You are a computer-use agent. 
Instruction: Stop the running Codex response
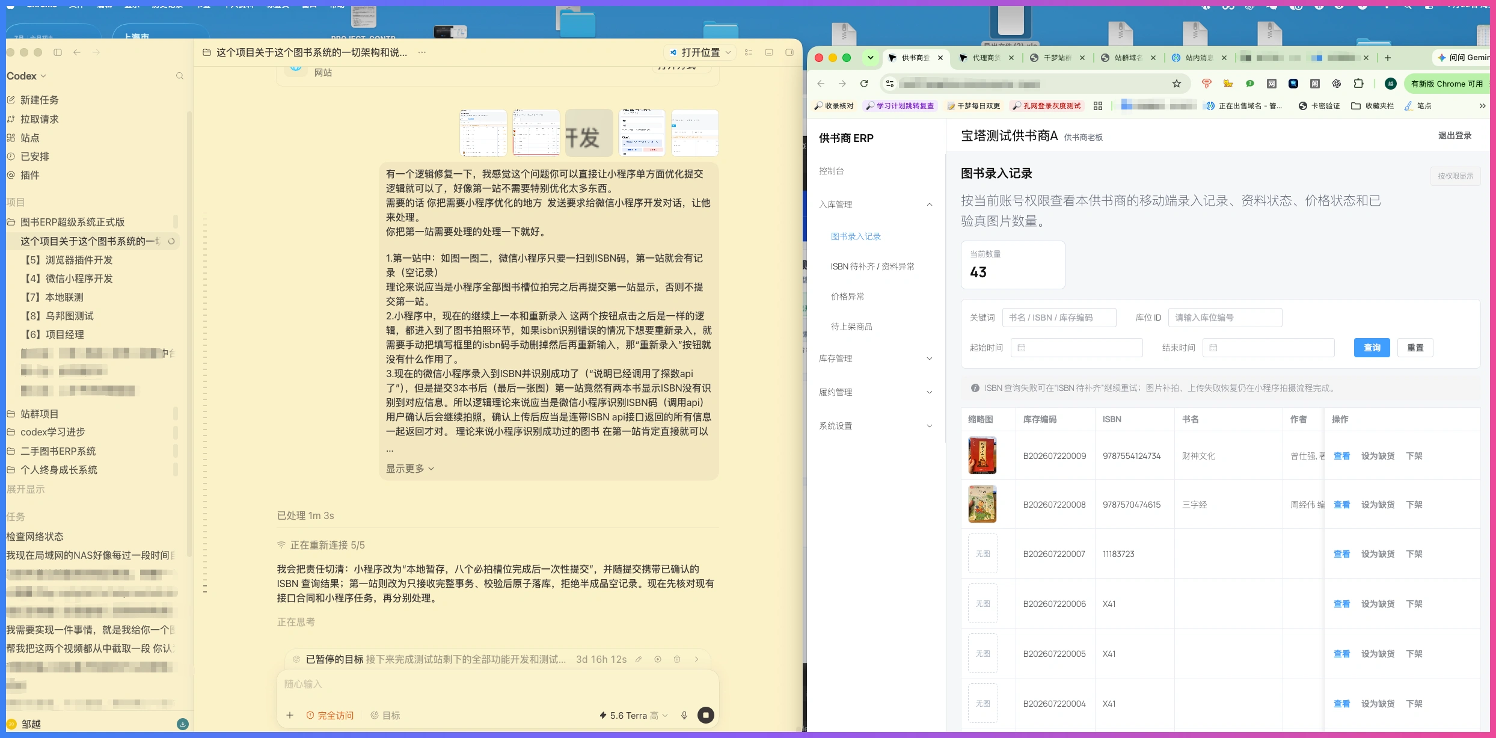706,715
